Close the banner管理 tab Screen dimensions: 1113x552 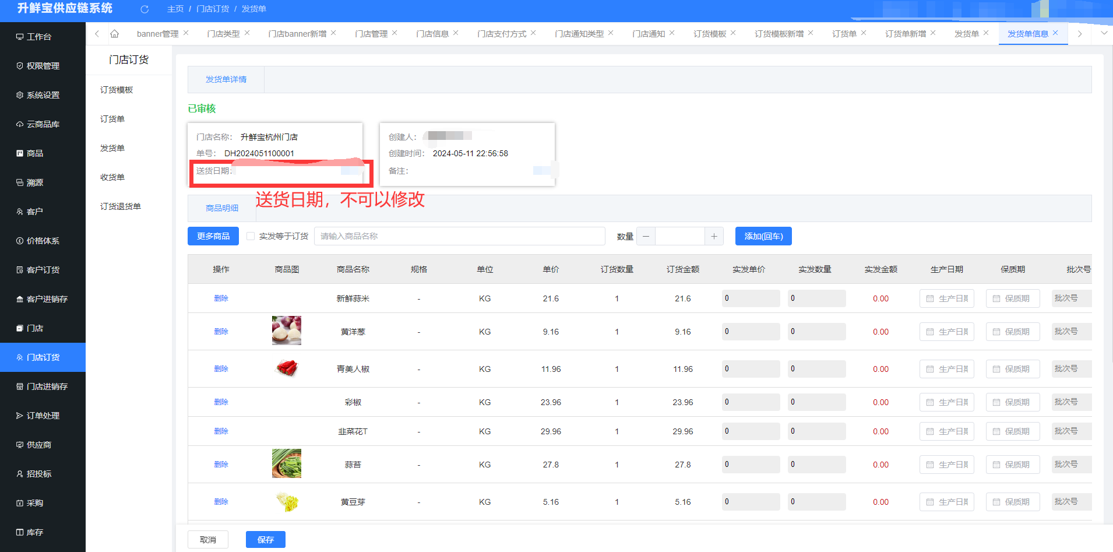pyautogui.click(x=186, y=33)
